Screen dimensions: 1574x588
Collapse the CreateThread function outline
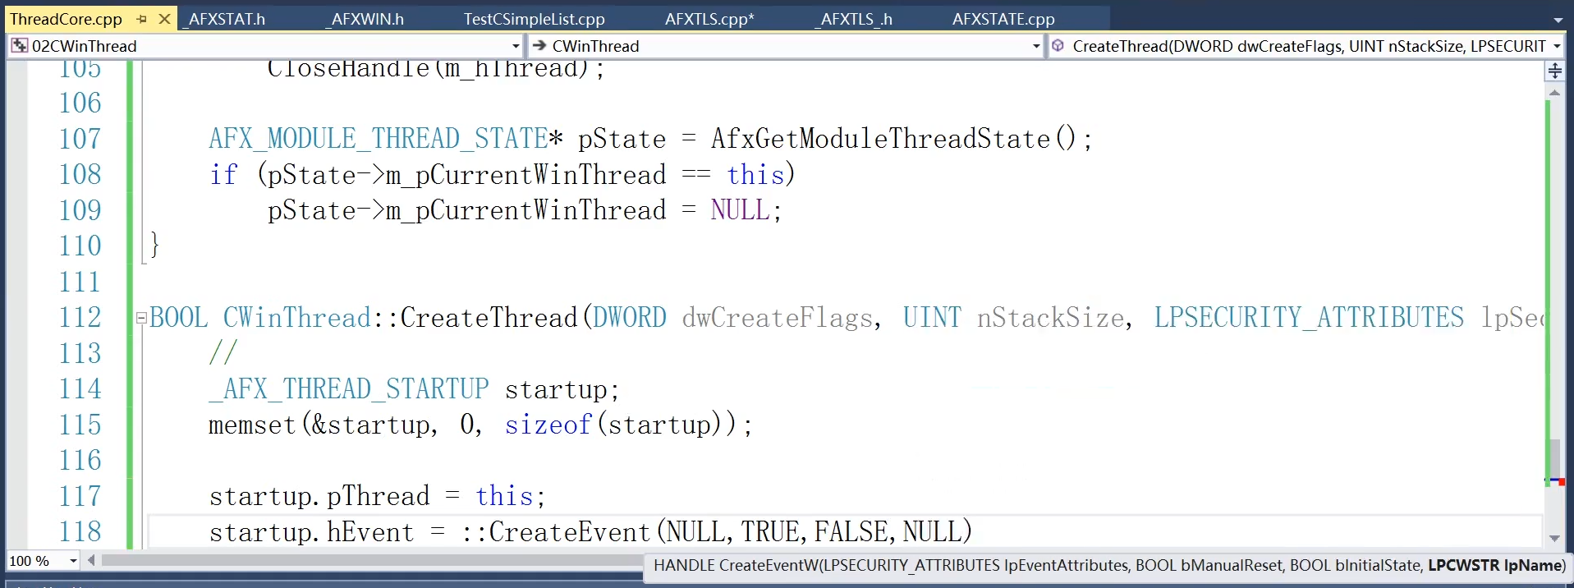pyautogui.click(x=141, y=318)
